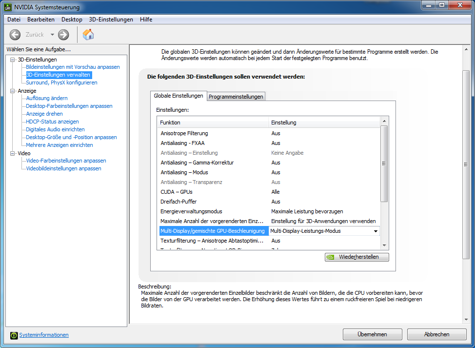Viewport: 475px width, 348px height.
Task: Click settings list scroll down arrow
Action: tap(384, 245)
